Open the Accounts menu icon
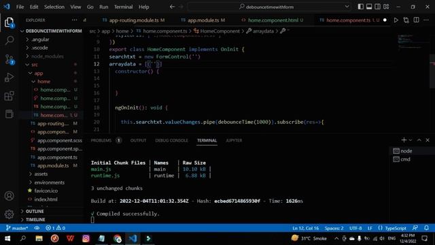This screenshot has width=435, height=245. click(x=9, y=196)
